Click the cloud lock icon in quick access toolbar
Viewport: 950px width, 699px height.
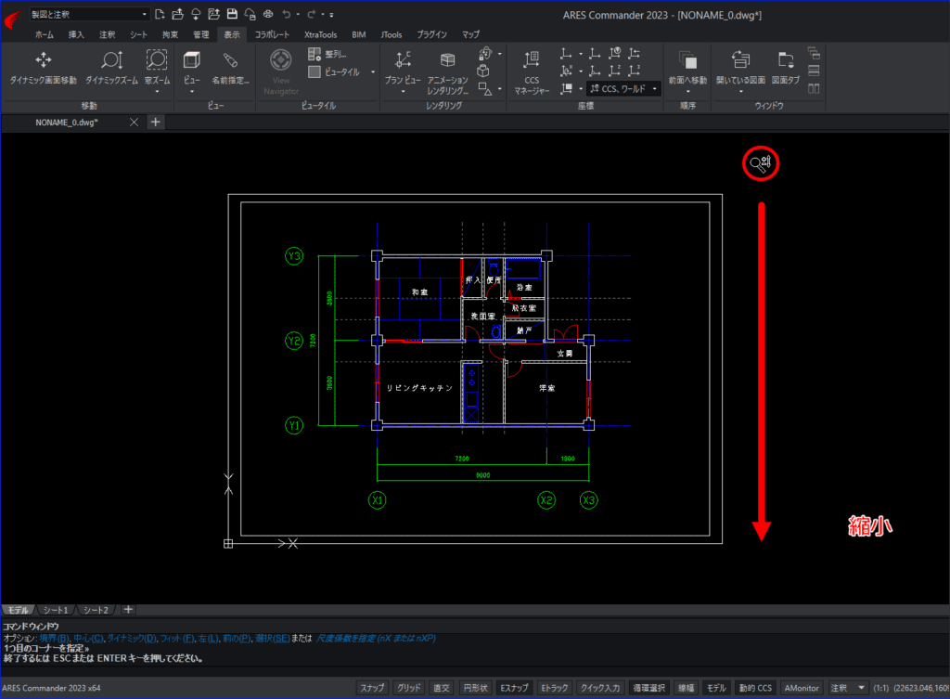pos(250,14)
